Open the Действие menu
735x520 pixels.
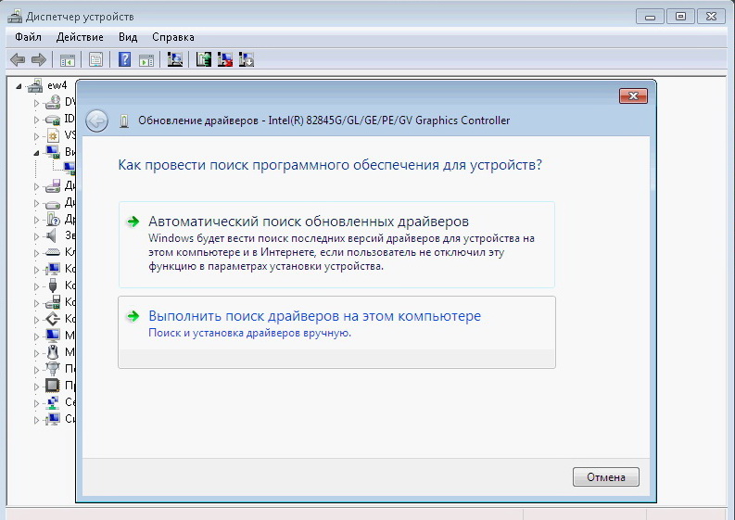pyautogui.click(x=80, y=37)
